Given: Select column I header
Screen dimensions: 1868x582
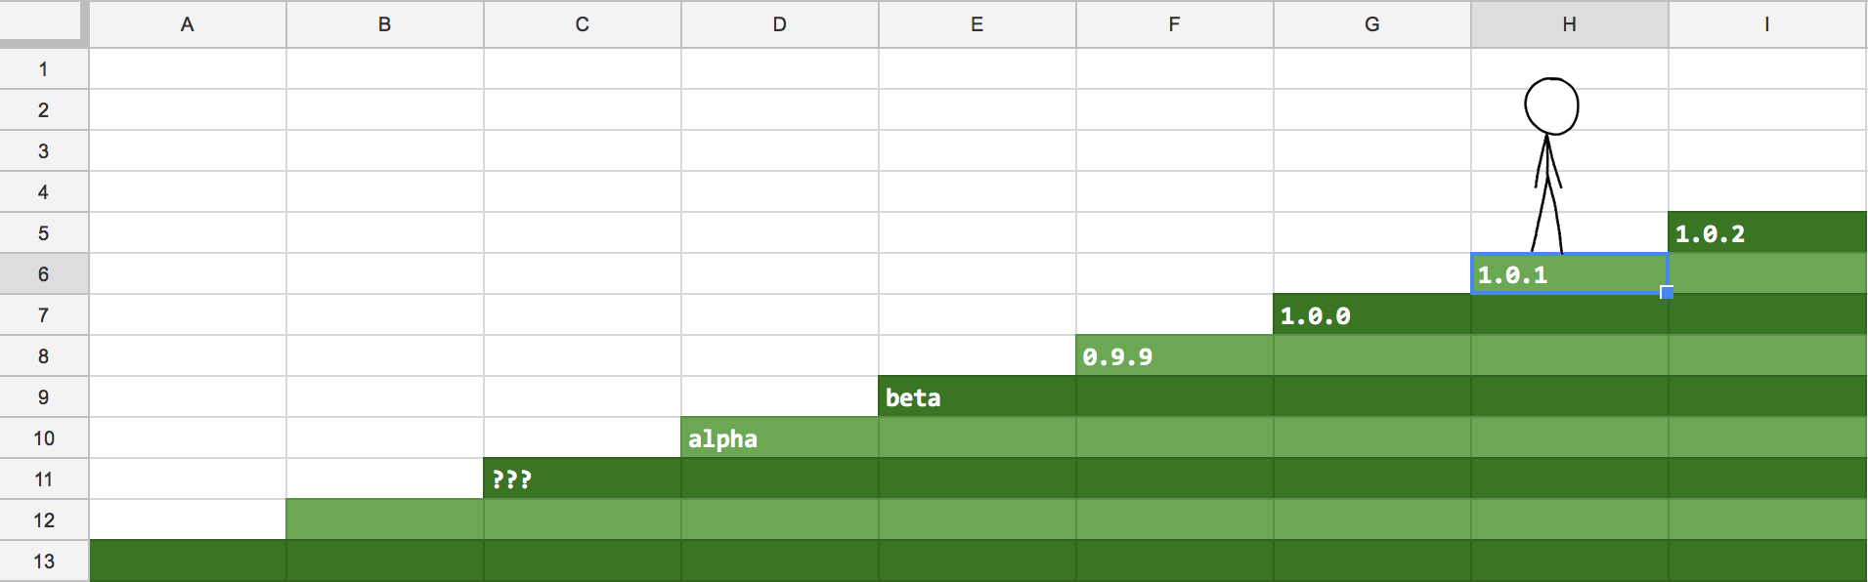Looking at the screenshot, I should [1767, 24].
